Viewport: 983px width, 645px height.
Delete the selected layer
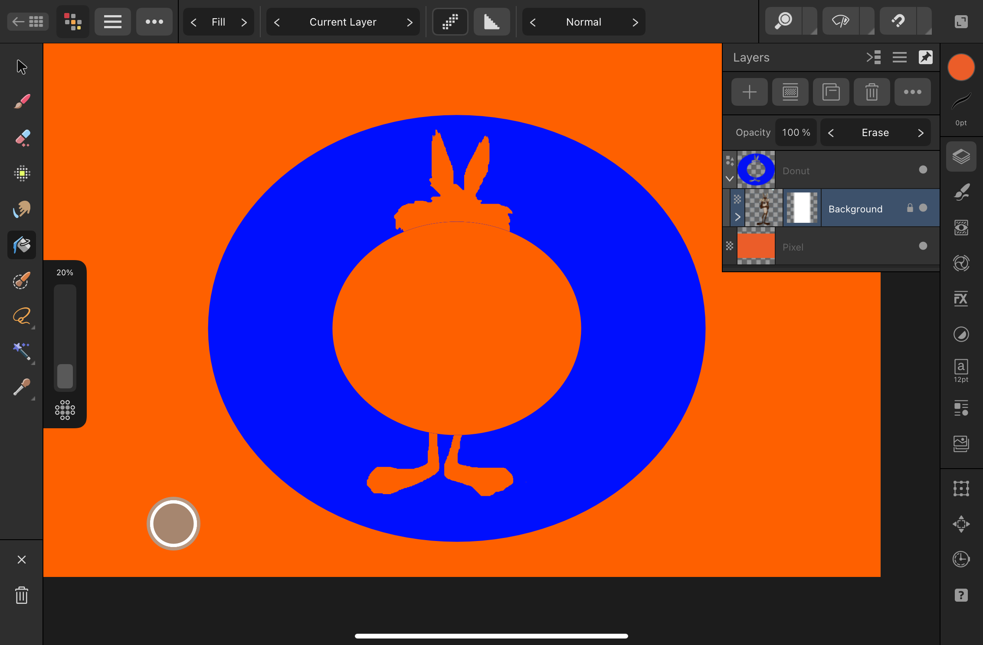(872, 92)
